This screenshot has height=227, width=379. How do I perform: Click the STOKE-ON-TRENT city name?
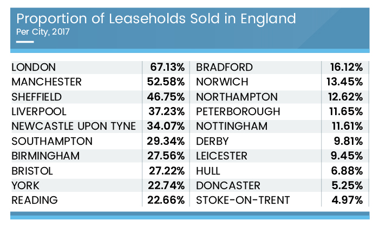coord(243,201)
